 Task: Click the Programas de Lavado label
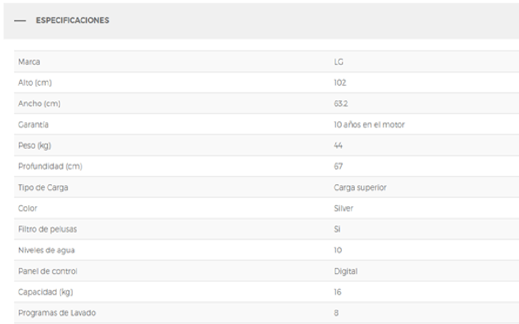click(x=57, y=313)
